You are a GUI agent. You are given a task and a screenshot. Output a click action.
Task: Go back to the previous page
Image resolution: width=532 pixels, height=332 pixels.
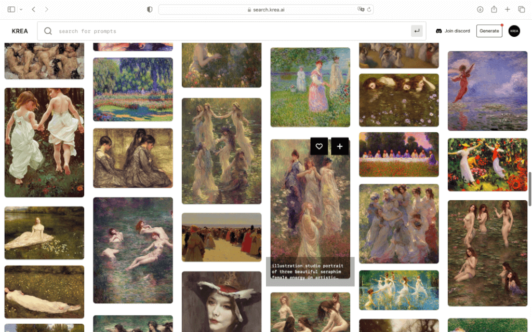(34, 9)
